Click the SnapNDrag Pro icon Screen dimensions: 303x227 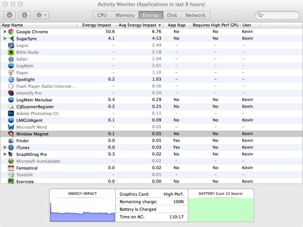(x=11, y=154)
